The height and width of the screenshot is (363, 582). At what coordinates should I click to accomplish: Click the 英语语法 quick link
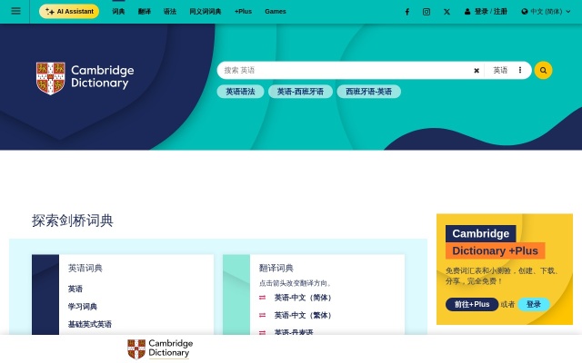(x=241, y=92)
